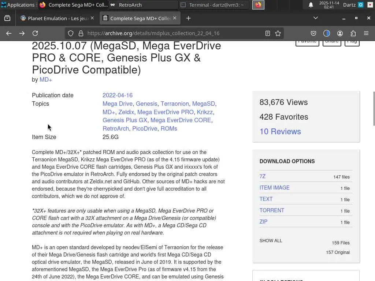Open the Krikzz topic link
The image size is (375, 281).
point(205,112)
